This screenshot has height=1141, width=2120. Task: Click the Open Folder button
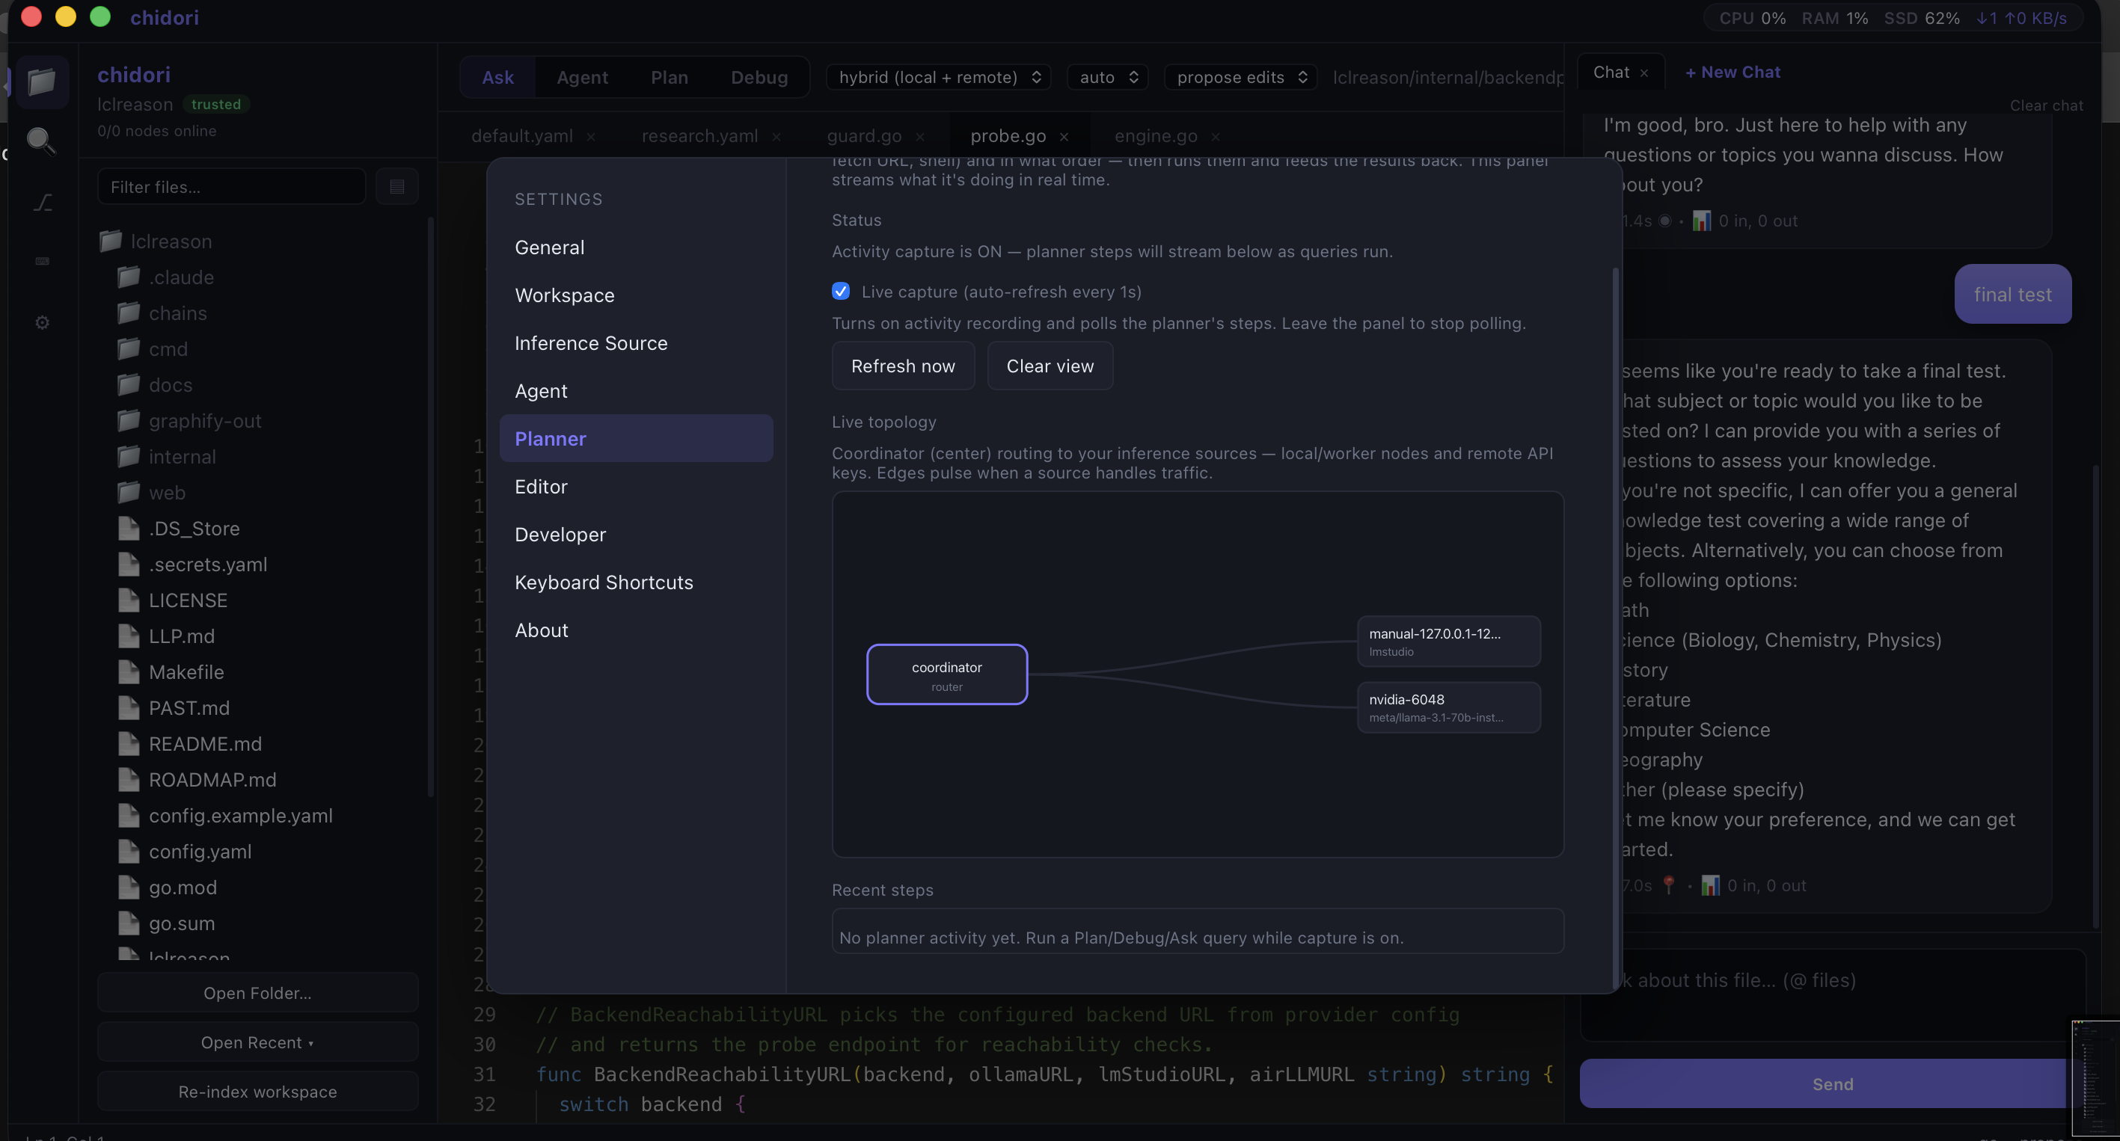(x=257, y=993)
